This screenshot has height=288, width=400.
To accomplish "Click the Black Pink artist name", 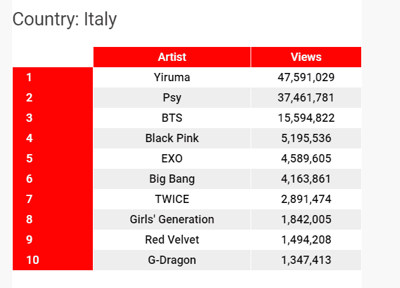I will [x=172, y=138].
